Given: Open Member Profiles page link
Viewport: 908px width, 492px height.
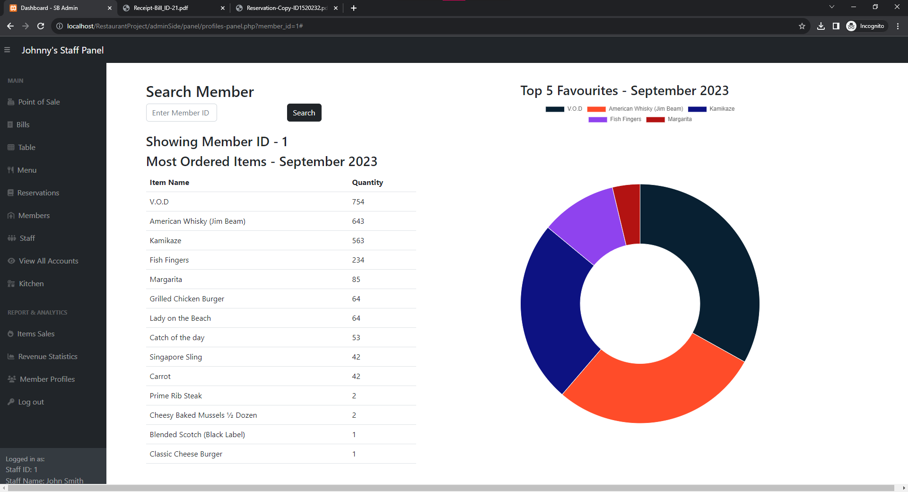Looking at the screenshot, I should point(47,379).
